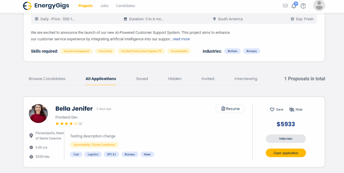Open the Saved tab

tap(142, 79)
